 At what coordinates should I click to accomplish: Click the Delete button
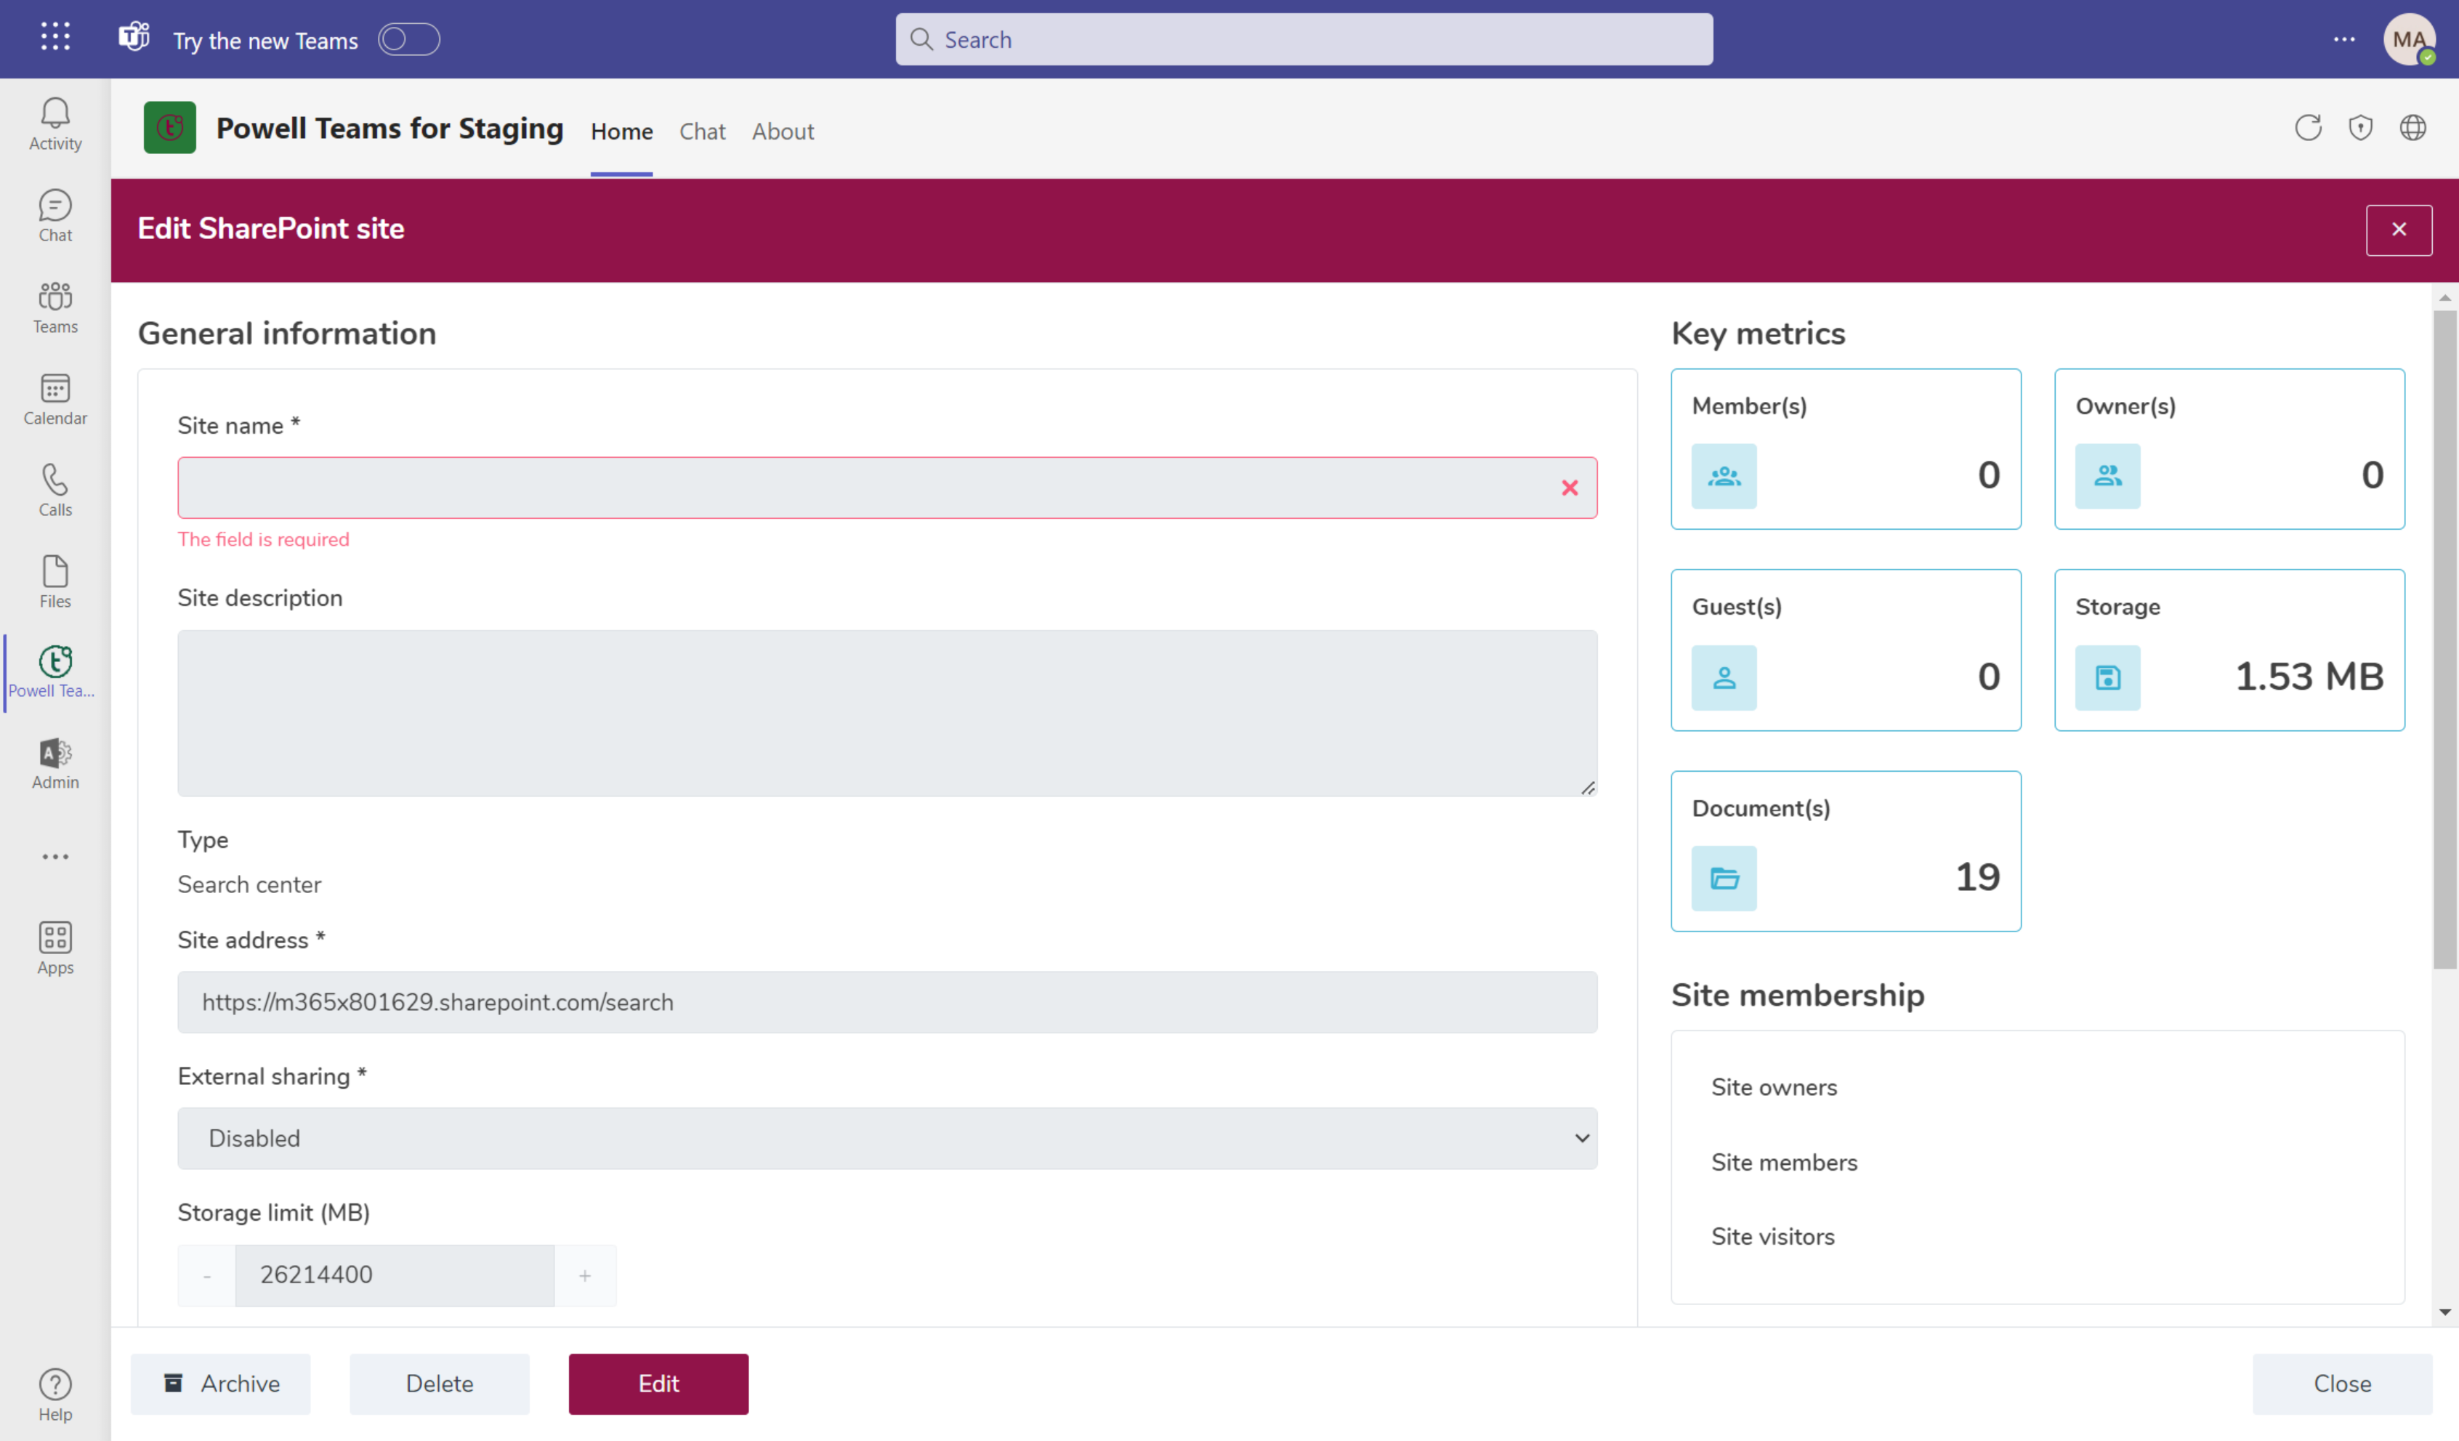pyautogui.click(x=439, y=1384)
